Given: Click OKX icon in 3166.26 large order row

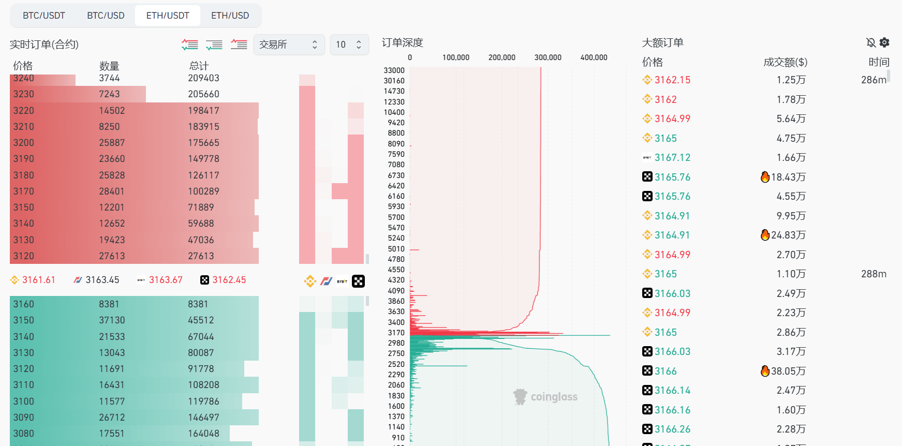Looking at the screenshot, I should point(647,429).
